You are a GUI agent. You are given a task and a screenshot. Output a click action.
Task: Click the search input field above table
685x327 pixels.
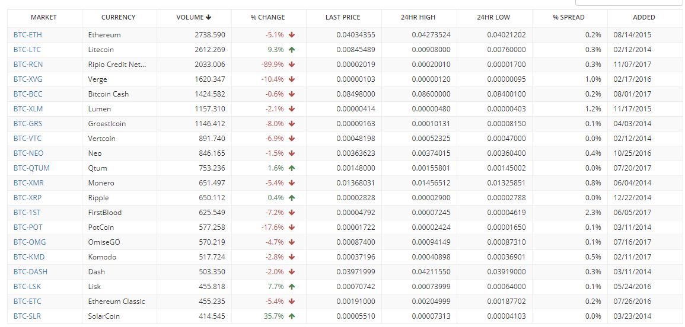629,2
